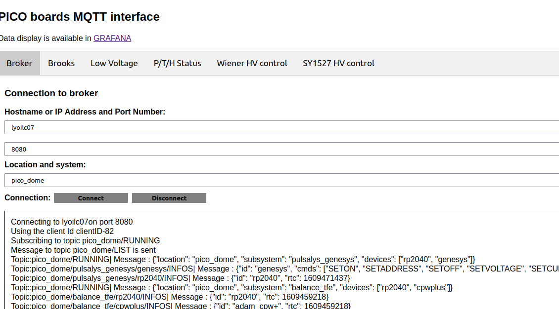Click the Hostname or IP Address label
The image size is (559, 309).
coord(85,112)
